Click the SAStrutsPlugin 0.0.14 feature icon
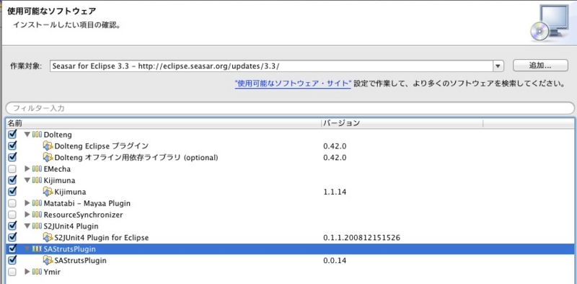This screenshot has height=284, width=577. pyautogui.click(x=48, y=260)
